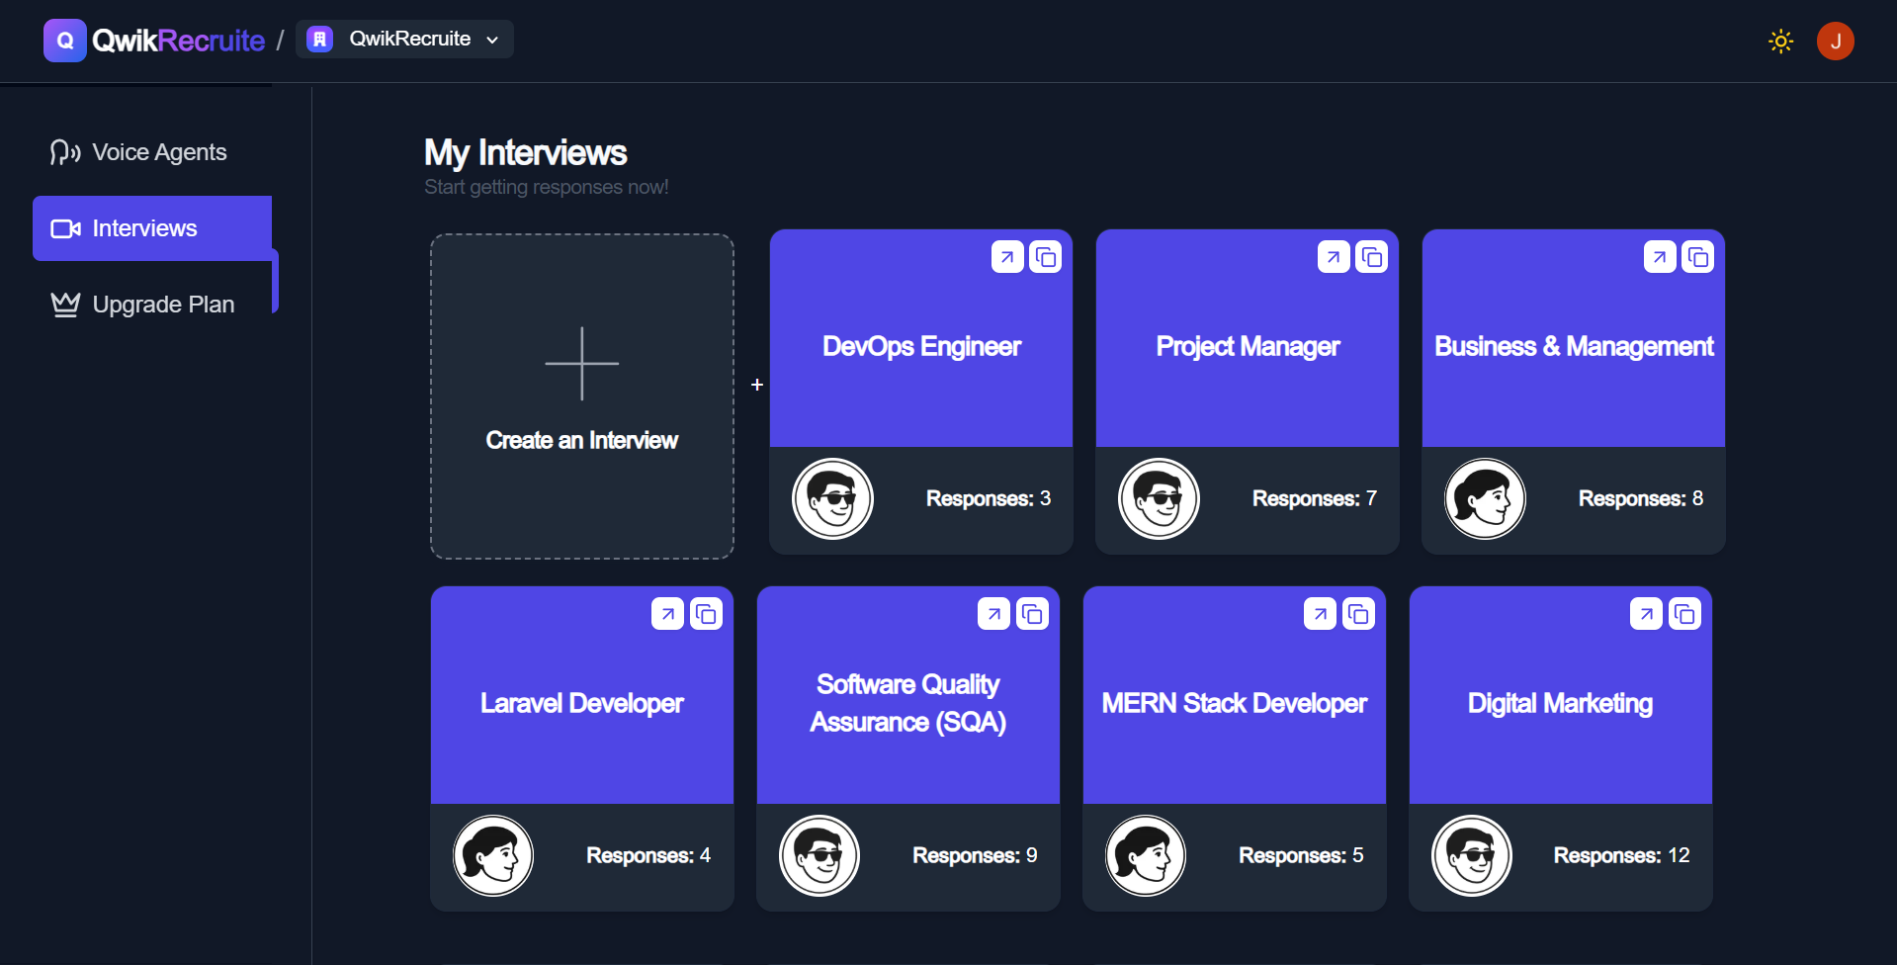The width and height of the screenshot is (1897, 965).
Task: Copy the Laravel Developer interview link
Action: coord(706,614)
